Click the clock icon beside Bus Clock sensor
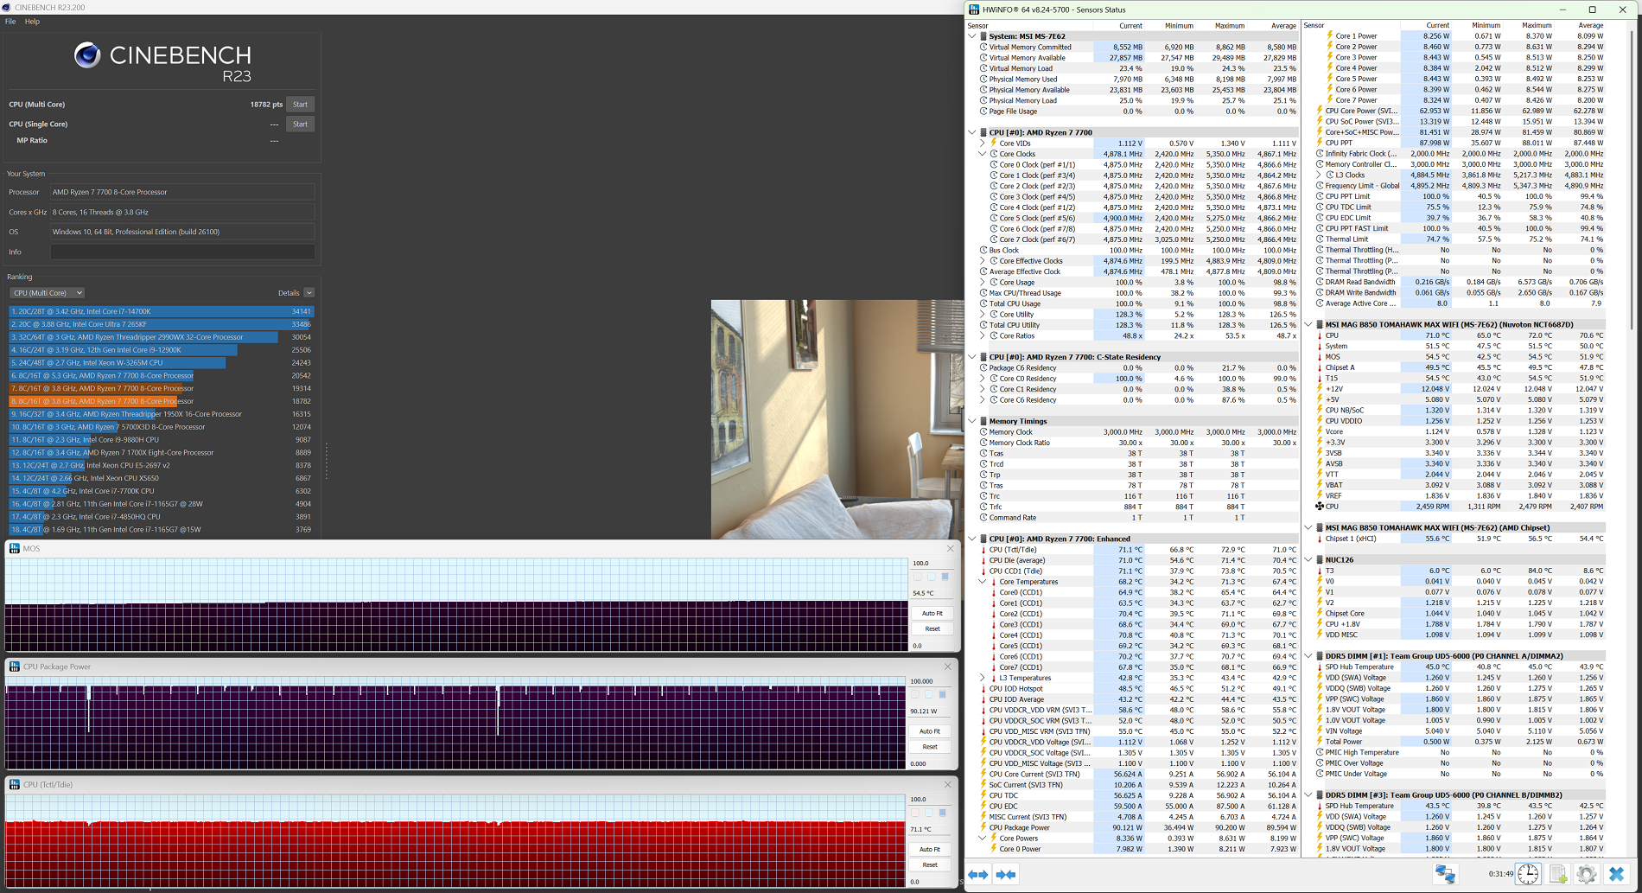1642x893 pixels. [x=983, y=250]
